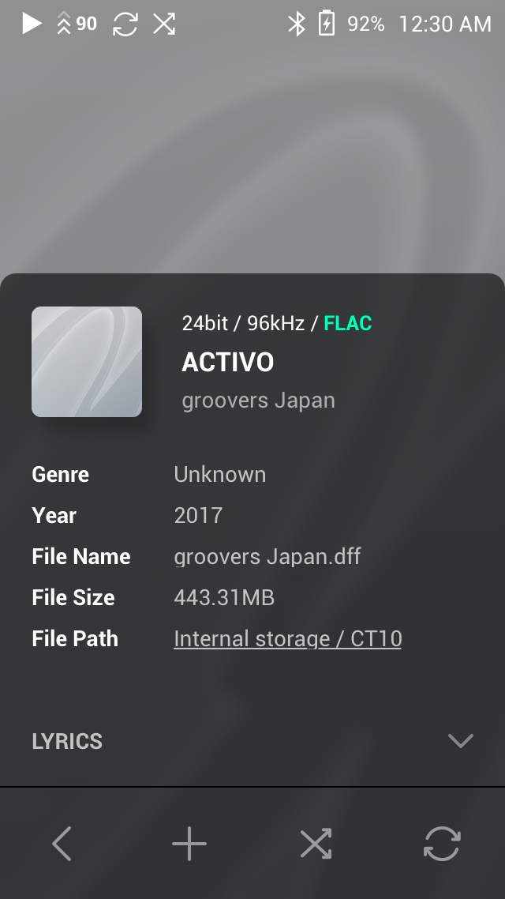Screen dimensions: 505x899
Task: Tap the shuffle status icon at top
Action: [164, 24]
